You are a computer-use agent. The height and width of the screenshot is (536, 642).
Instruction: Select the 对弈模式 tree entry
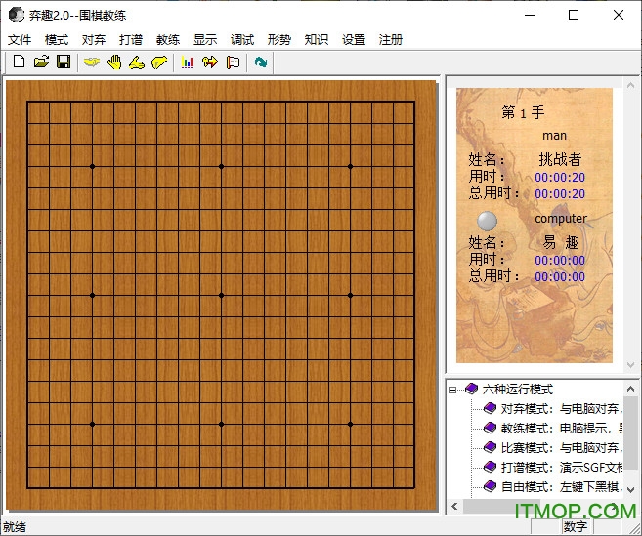click(562, 408)
